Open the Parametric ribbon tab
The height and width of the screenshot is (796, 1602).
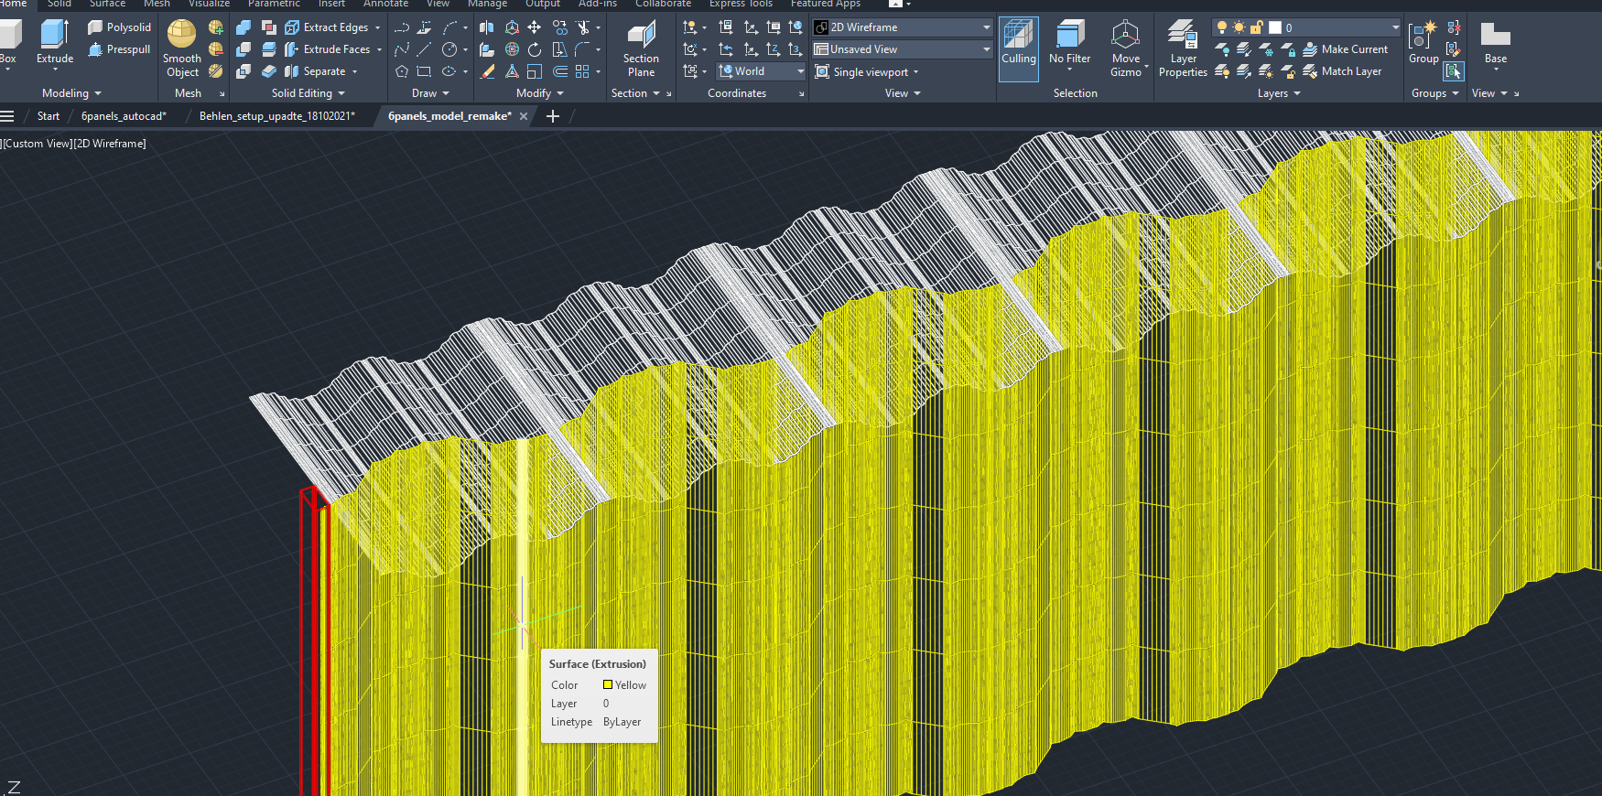tap(274, 4)
